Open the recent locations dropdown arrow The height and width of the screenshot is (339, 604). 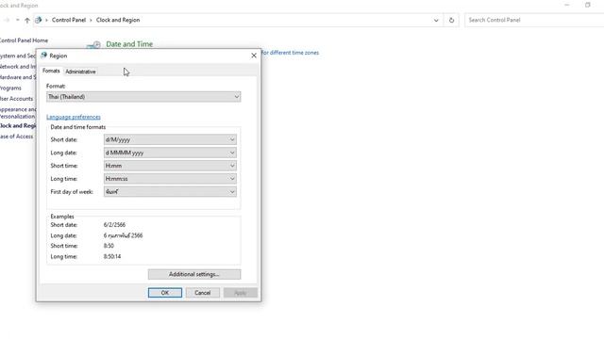17,20
